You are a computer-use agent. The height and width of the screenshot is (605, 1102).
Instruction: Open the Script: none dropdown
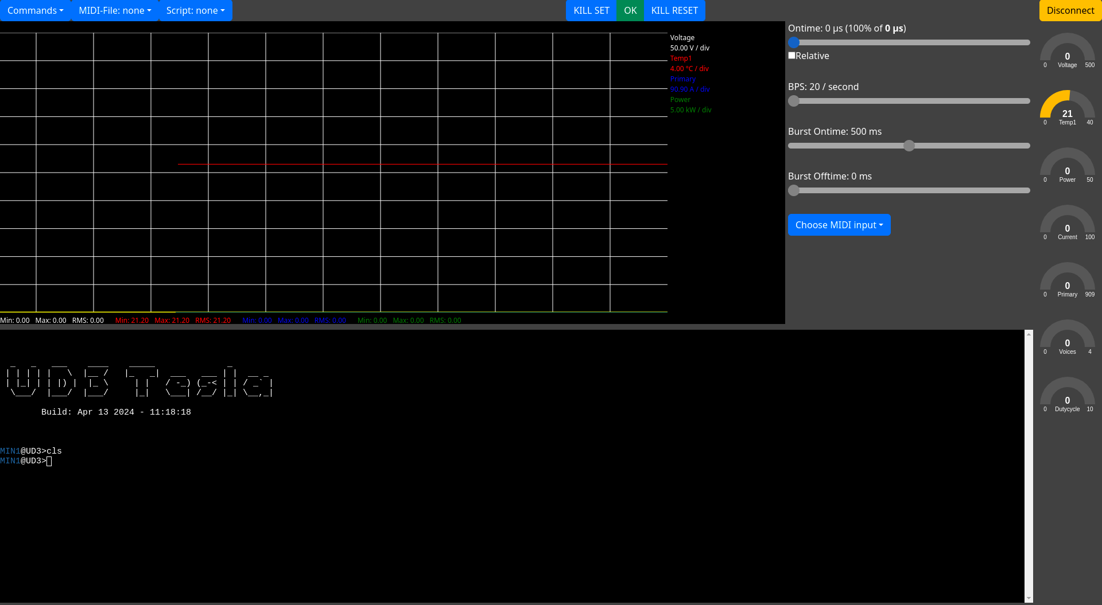pyautogui.click(x=195, y=10)
